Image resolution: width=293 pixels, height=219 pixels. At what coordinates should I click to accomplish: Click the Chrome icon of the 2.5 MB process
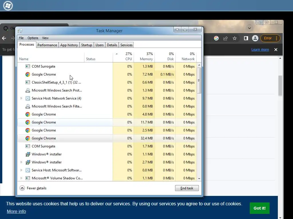(28, 130)
